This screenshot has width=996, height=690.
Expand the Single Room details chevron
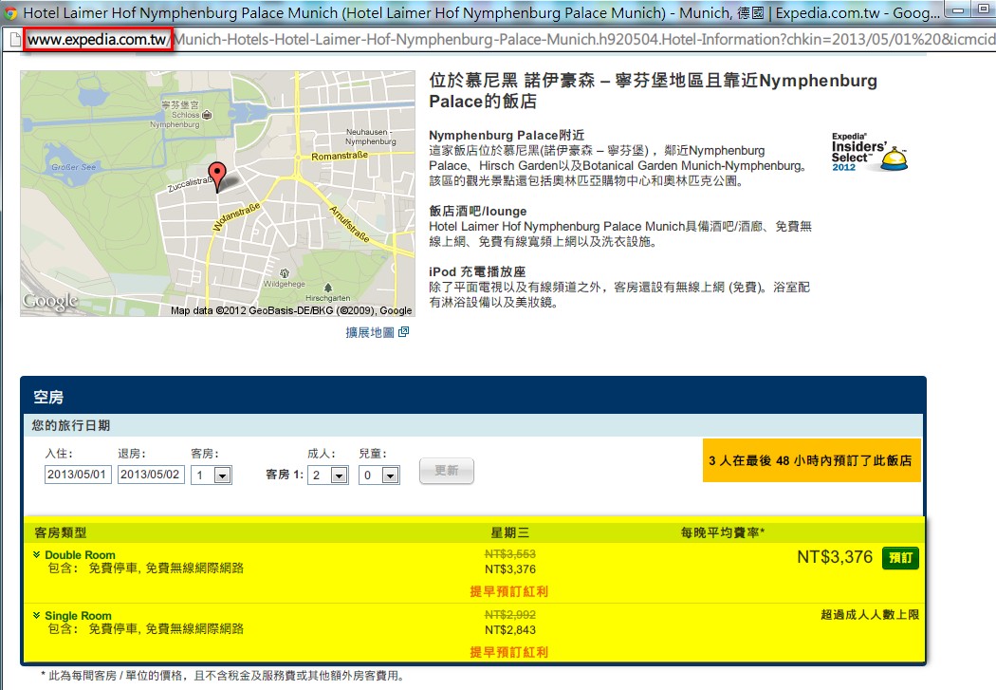(37, 615)
